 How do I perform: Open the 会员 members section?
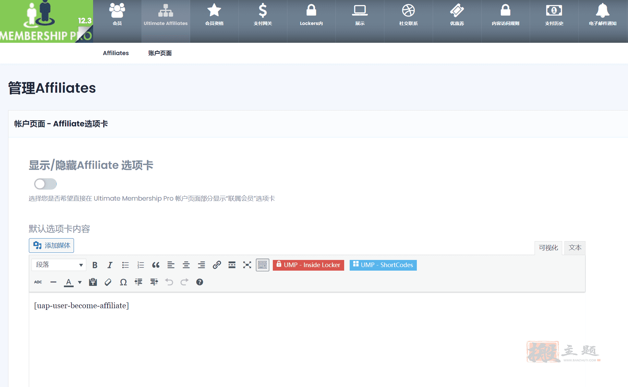coord(117,21)
